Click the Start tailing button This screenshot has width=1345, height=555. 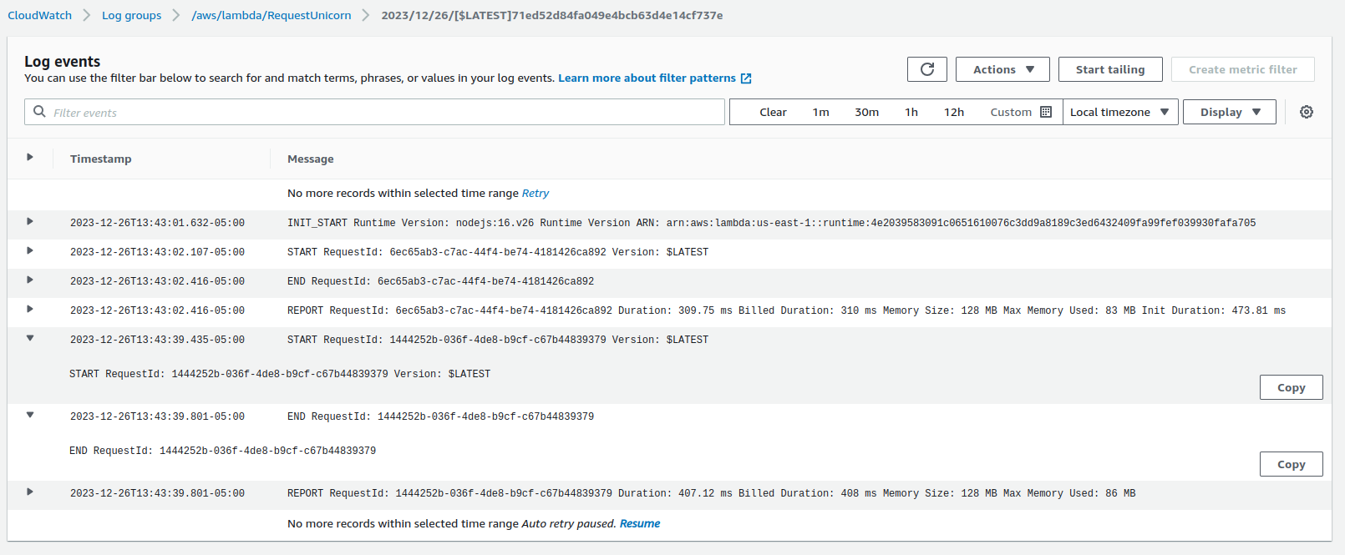pyautogui.click(x=1109, y=69)
